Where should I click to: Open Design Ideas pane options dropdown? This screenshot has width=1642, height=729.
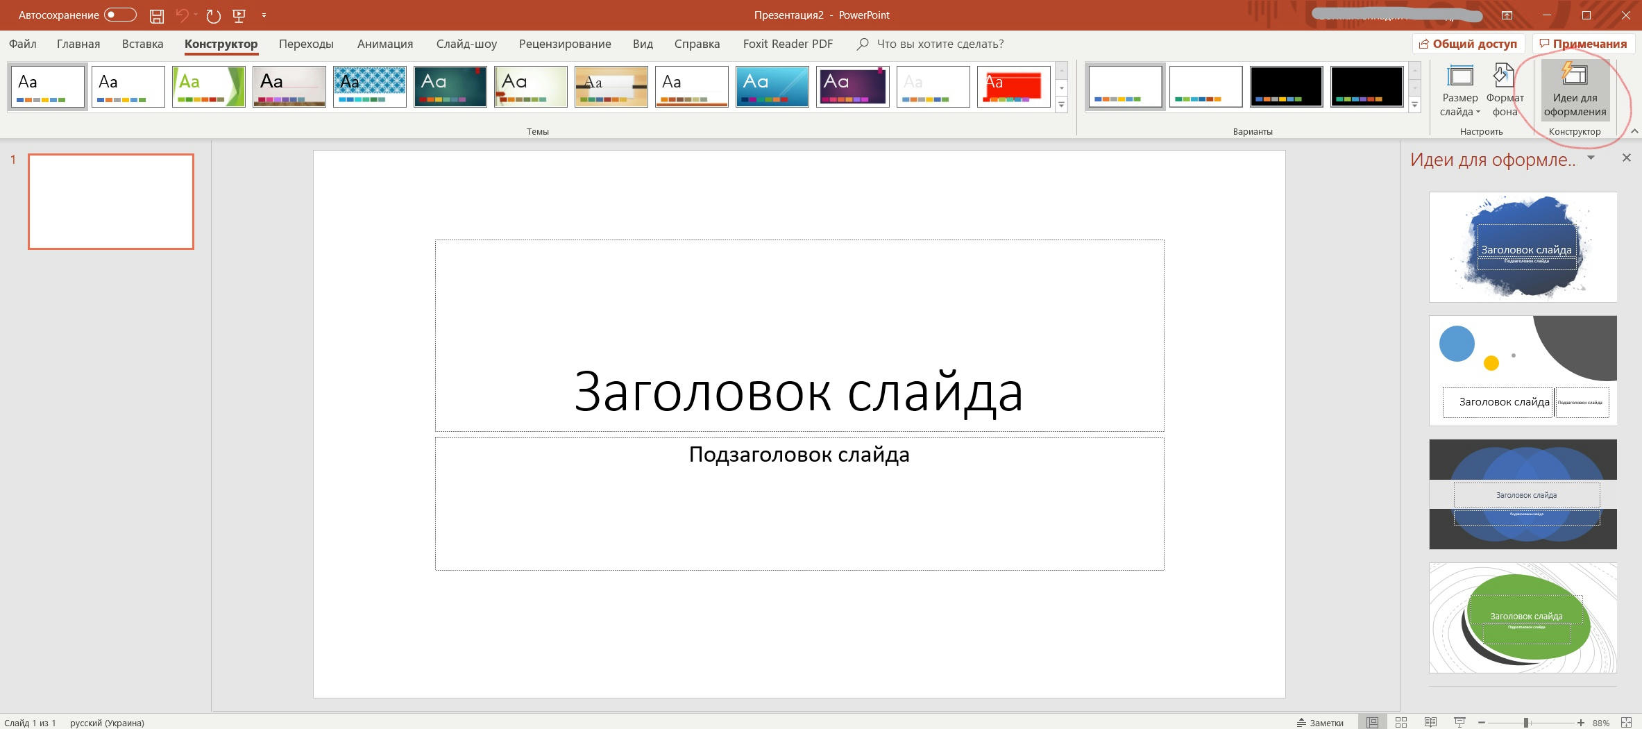click(1591, 158)
